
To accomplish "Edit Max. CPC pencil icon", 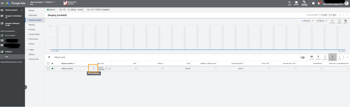I will (x=109, y=68).
